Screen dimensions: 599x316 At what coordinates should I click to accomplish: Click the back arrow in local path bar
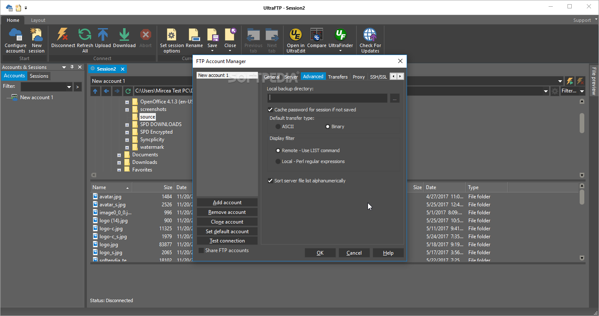[106, 91]
